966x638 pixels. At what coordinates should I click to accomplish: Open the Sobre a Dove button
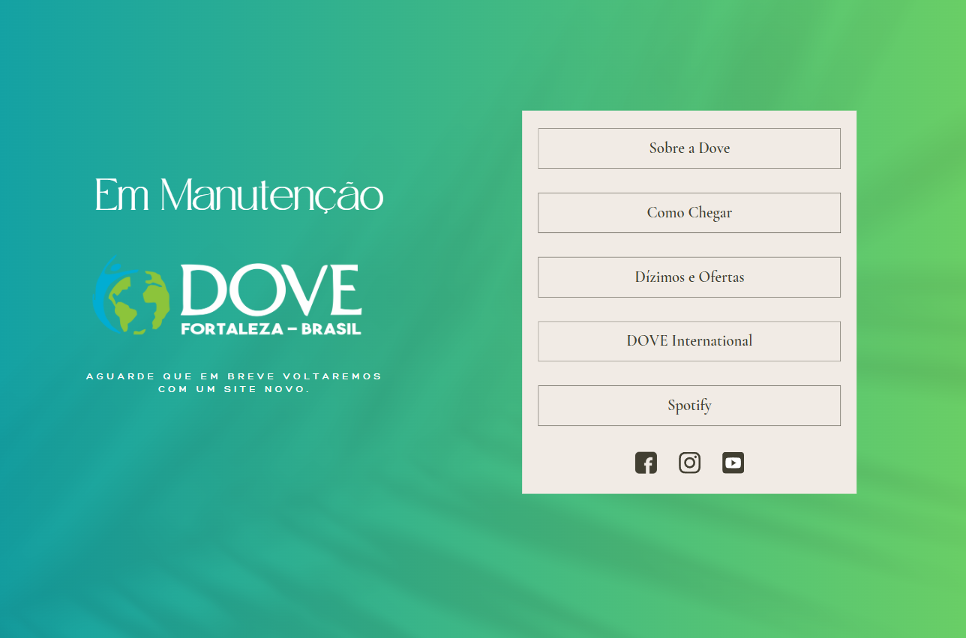pyautogui.click(x=689, y=148)
